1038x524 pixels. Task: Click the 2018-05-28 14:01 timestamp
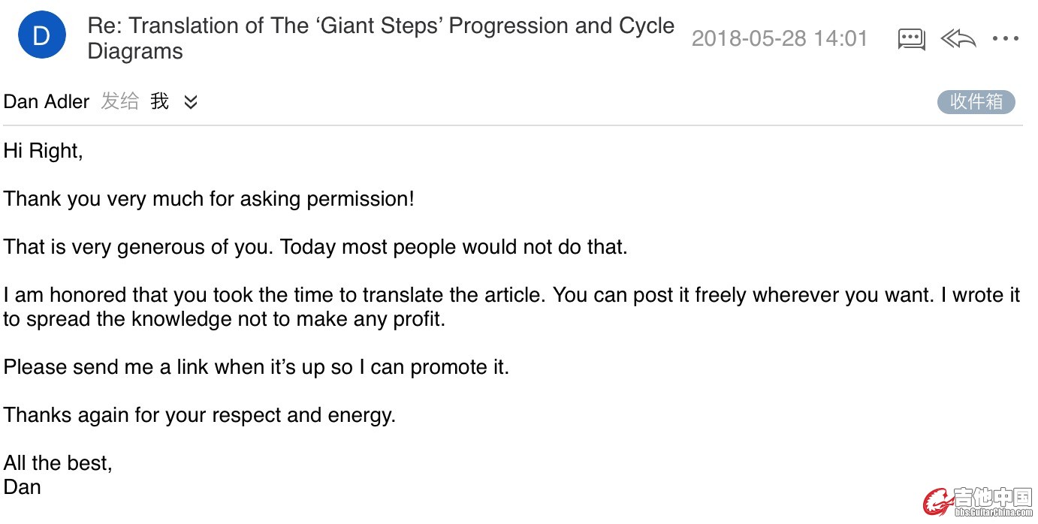click(x=780, y=38)
